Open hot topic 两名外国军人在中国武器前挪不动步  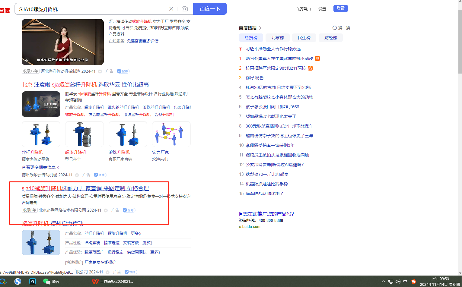279,58
